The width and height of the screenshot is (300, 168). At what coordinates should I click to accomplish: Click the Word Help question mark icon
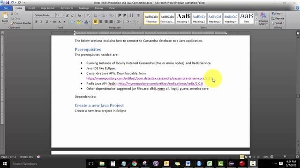coord(298,8)
